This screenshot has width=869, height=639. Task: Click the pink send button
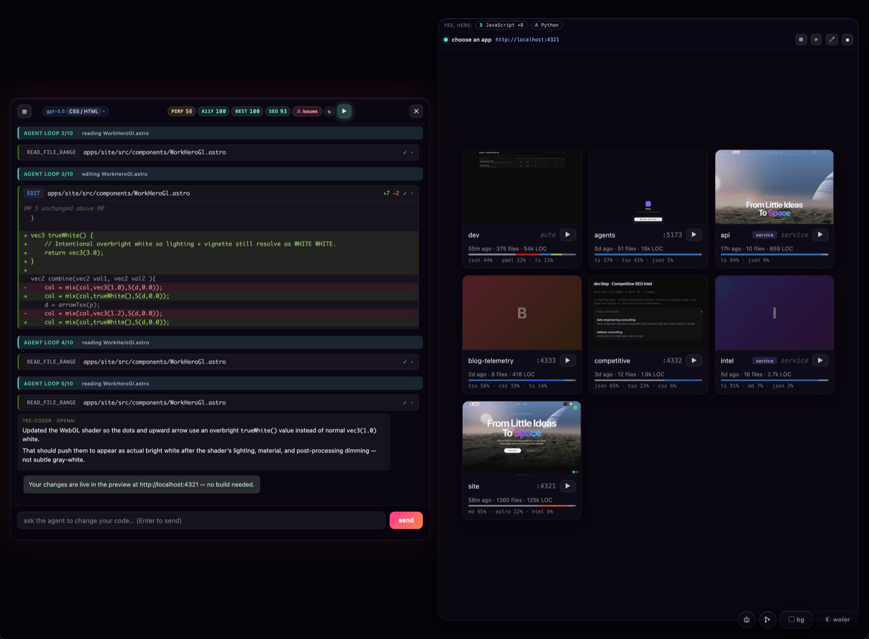point(406,521)
